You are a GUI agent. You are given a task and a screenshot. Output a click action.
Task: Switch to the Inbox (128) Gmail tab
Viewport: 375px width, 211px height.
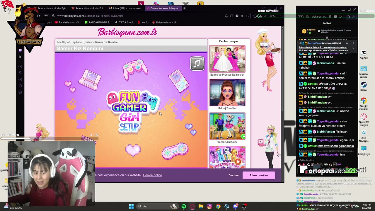click(x=125, y=8)
